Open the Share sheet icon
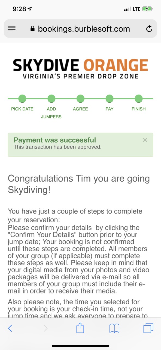This screenshot has height=350, width=161. 80,328
